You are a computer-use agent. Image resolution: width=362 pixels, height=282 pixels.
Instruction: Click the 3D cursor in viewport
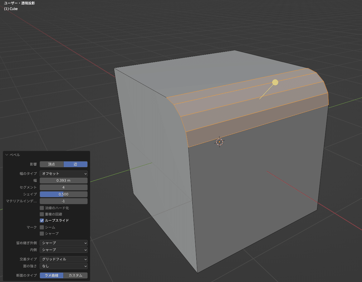click(219, 142)
